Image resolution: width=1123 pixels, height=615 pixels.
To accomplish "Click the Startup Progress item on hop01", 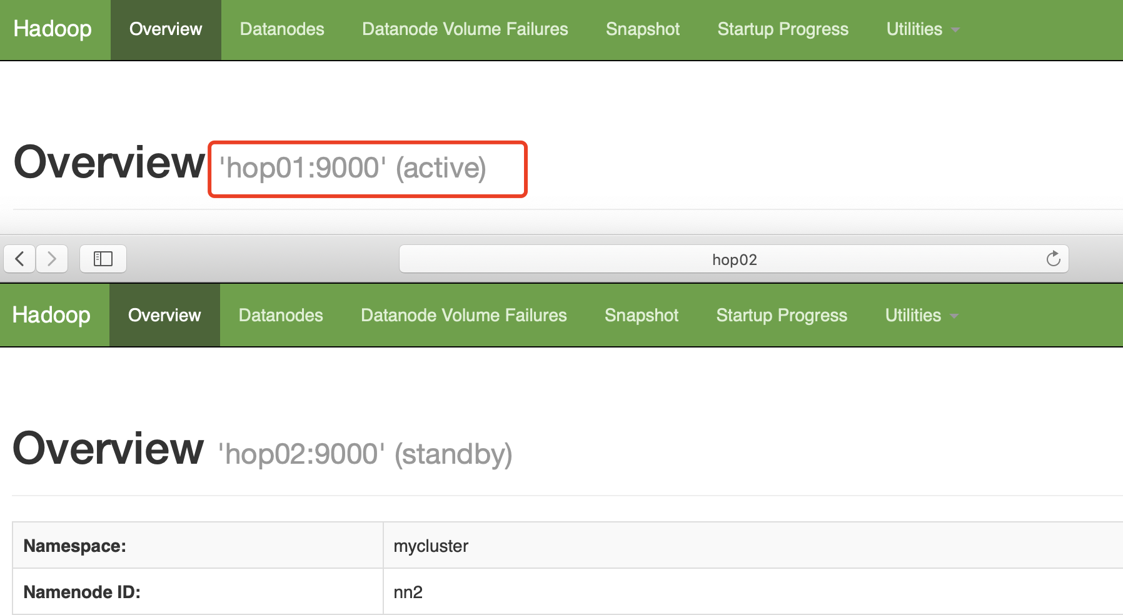I will pos(783,29).
